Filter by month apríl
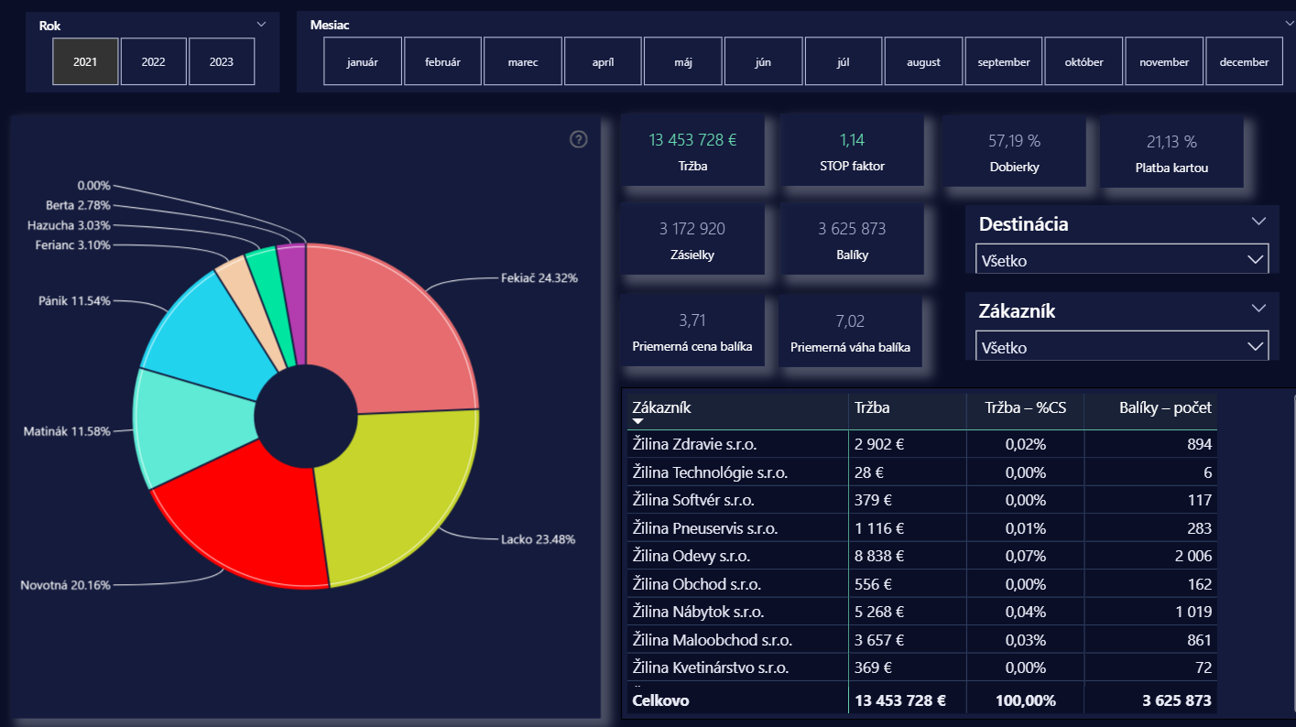Image resolution: width=1296 pixels, height=727 pixels. click(x=603, y=62)
